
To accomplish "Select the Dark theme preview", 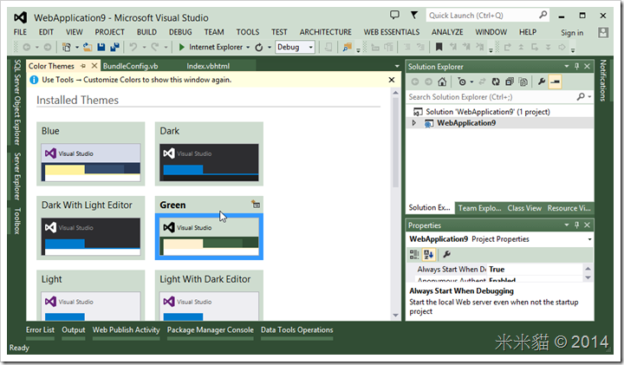I will click(x=209, y=162).
